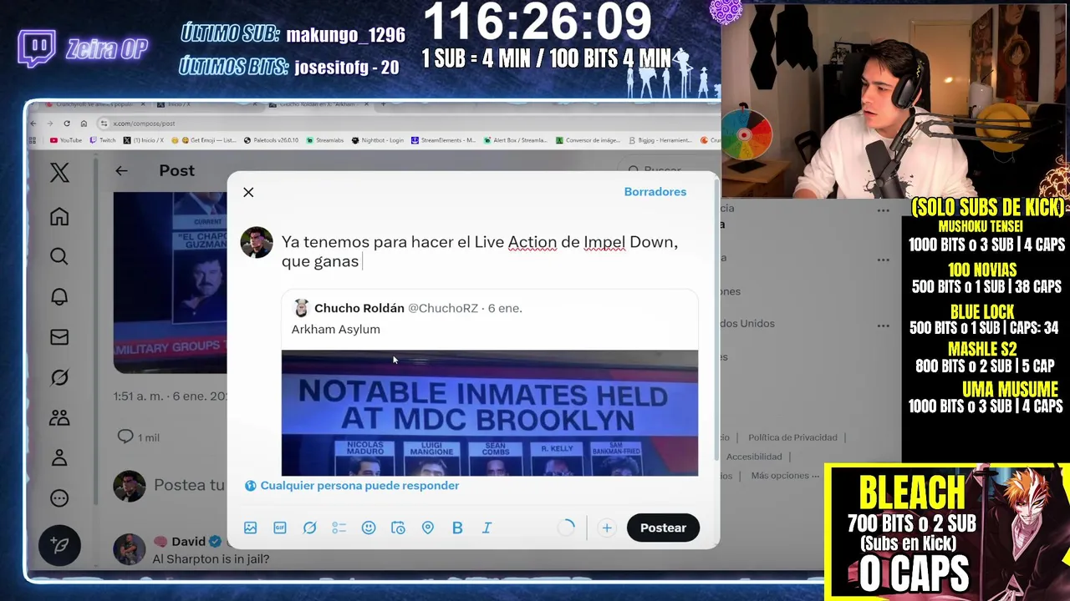Click the browser forward arrow

51,124
